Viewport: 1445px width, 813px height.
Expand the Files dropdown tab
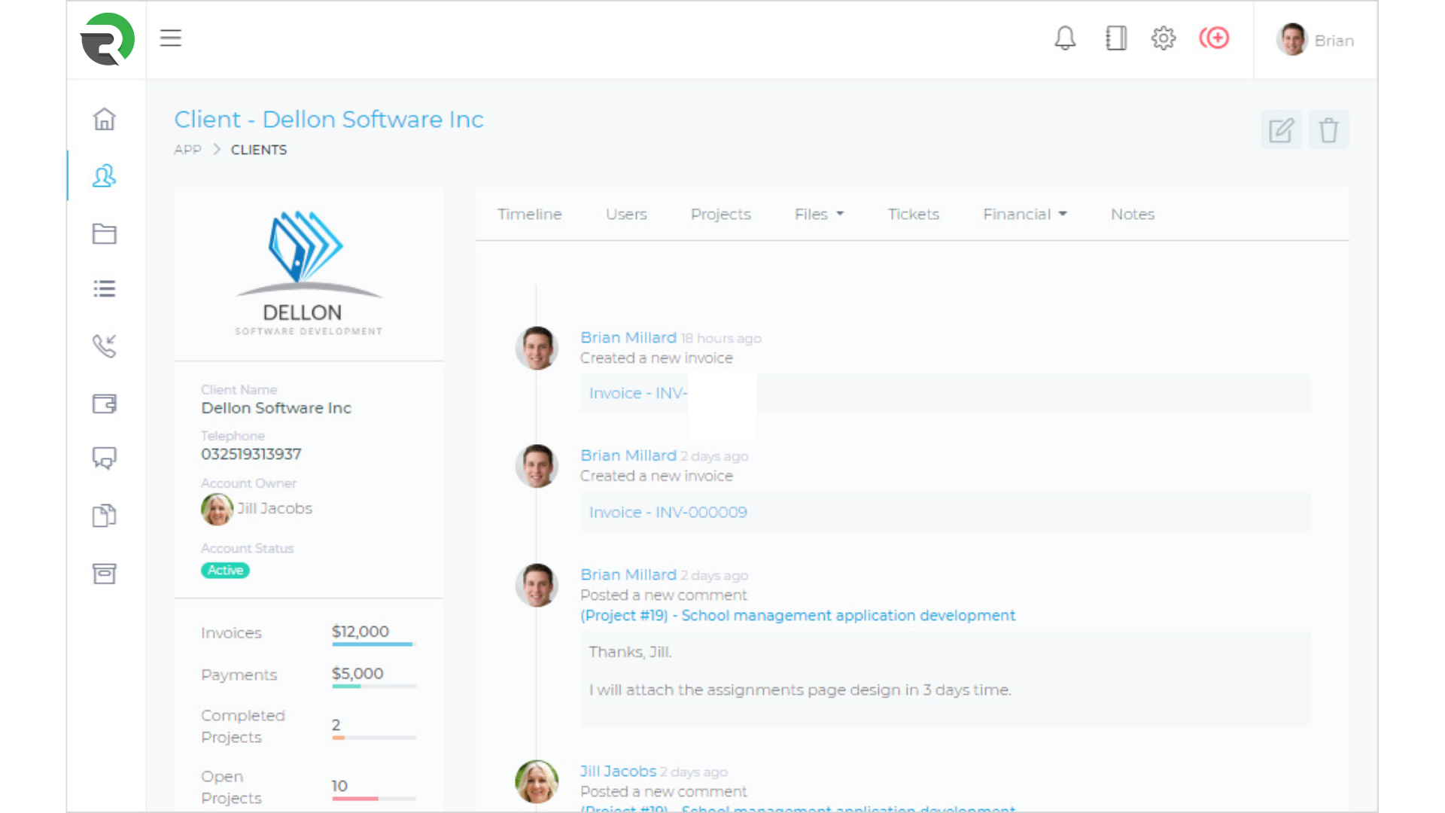819,215
